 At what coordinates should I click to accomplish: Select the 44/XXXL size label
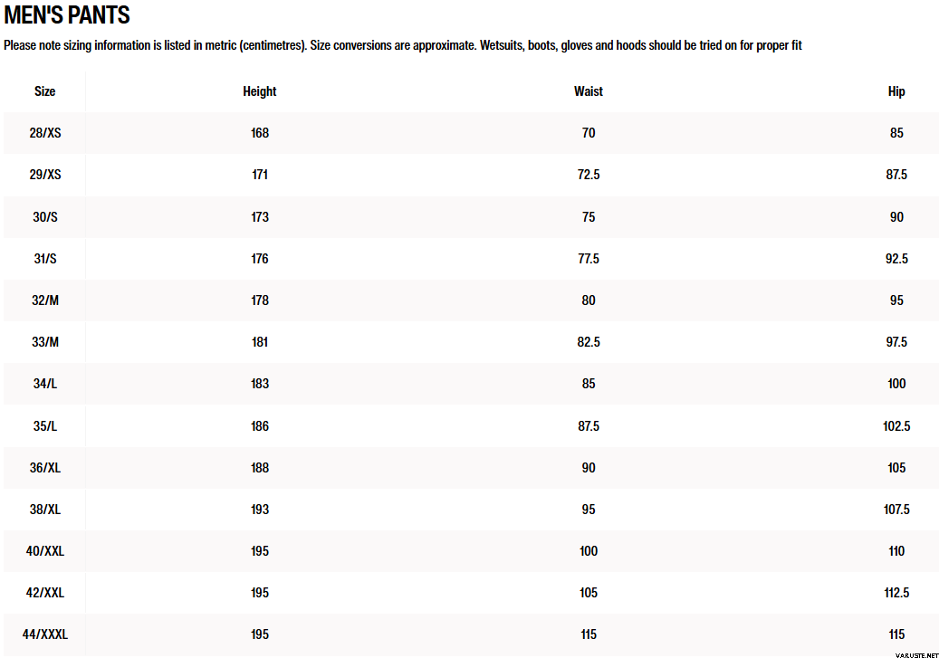(x=45, y=634)
